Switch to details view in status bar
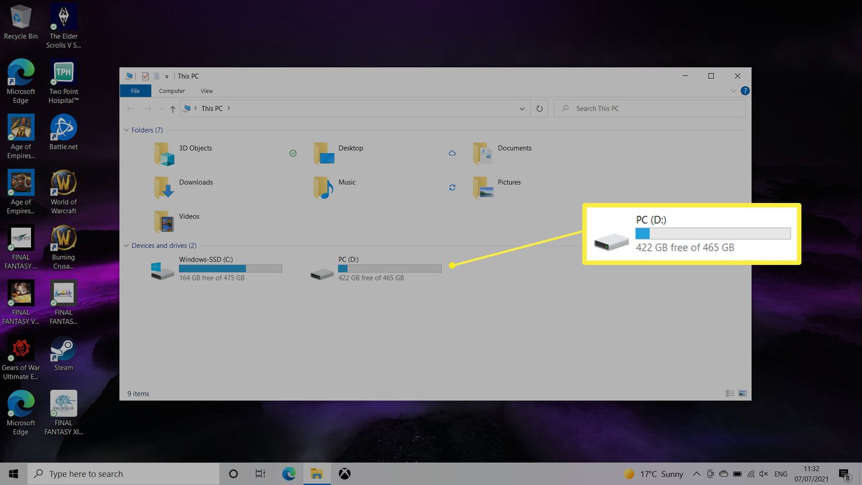 pyautogui.click(x=730, y=393)
